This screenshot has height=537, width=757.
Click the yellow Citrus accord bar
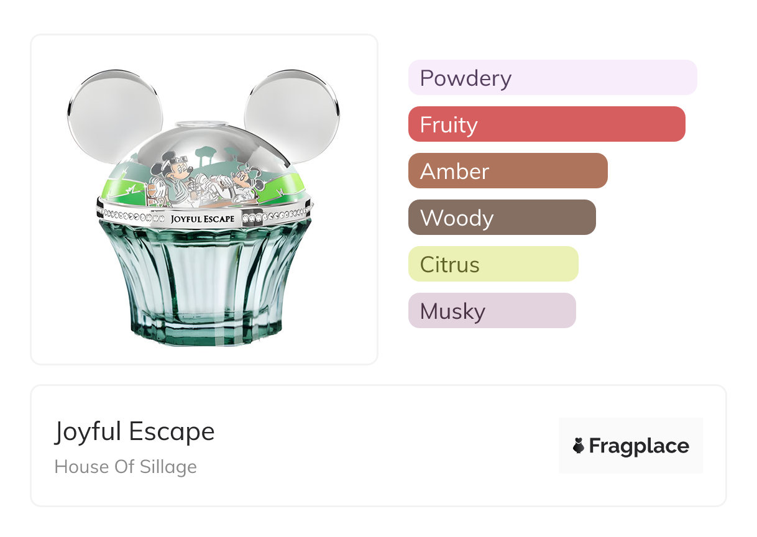coord(493,264)
